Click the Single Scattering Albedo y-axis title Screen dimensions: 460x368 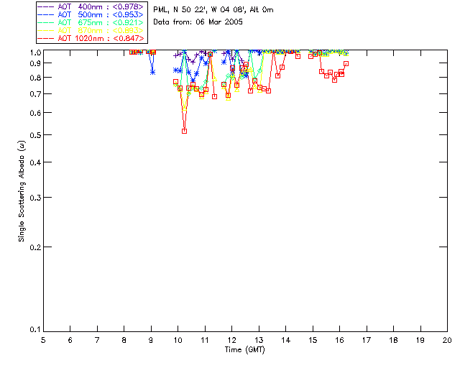pyautogui.click(x=22, y=190)
